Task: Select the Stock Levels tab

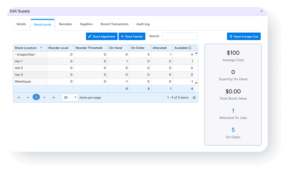Action: 43,25
